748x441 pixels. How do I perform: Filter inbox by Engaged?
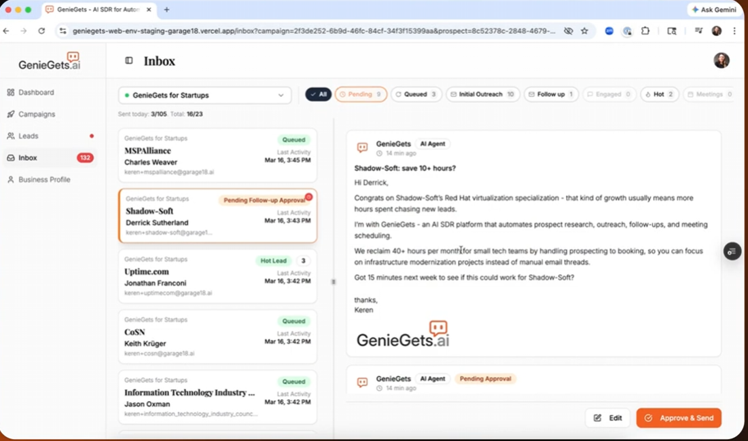609,94
